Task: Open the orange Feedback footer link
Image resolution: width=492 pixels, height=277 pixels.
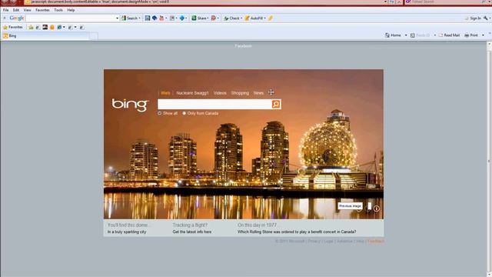Action: click(376, 241)
